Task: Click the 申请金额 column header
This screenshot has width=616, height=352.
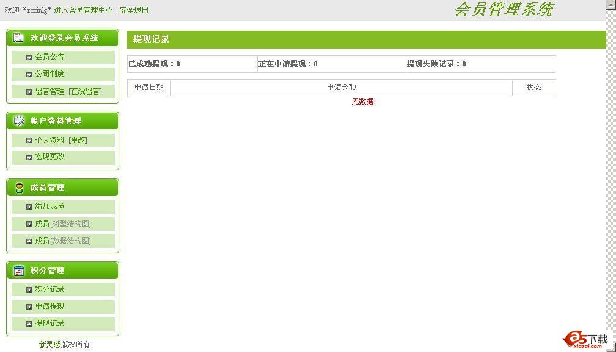Action: tap(342, 87)
